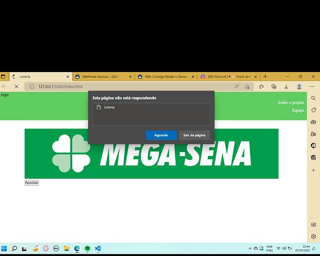Open File Explorer from taskbar

tap(67, 248)
